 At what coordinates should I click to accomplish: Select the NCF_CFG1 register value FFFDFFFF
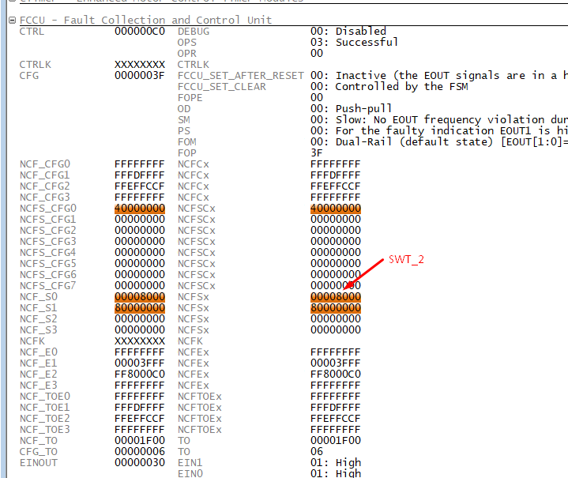140,175
